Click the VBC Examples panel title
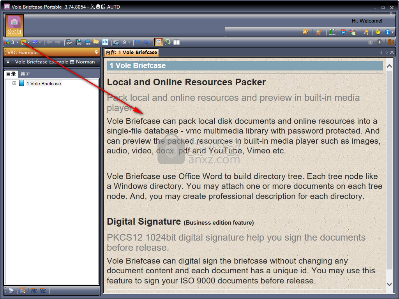 click(23, 53)
